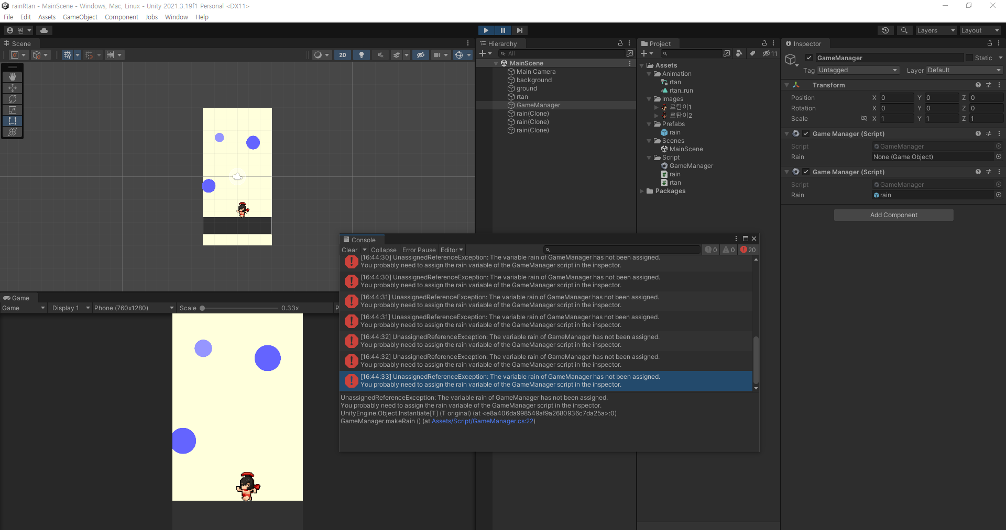Disable first Game Manager script component

click(806, 133)
